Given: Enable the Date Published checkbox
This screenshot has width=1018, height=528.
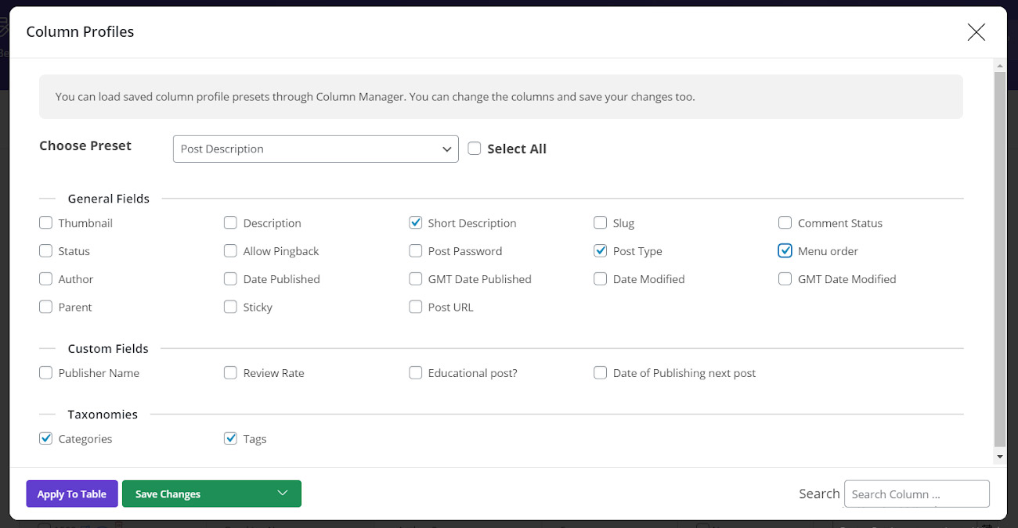Looking at the screenshot, I should [230, 279].
